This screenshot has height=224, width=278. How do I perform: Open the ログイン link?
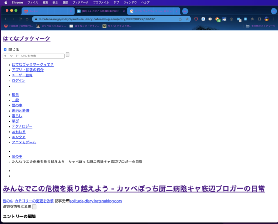19,81
